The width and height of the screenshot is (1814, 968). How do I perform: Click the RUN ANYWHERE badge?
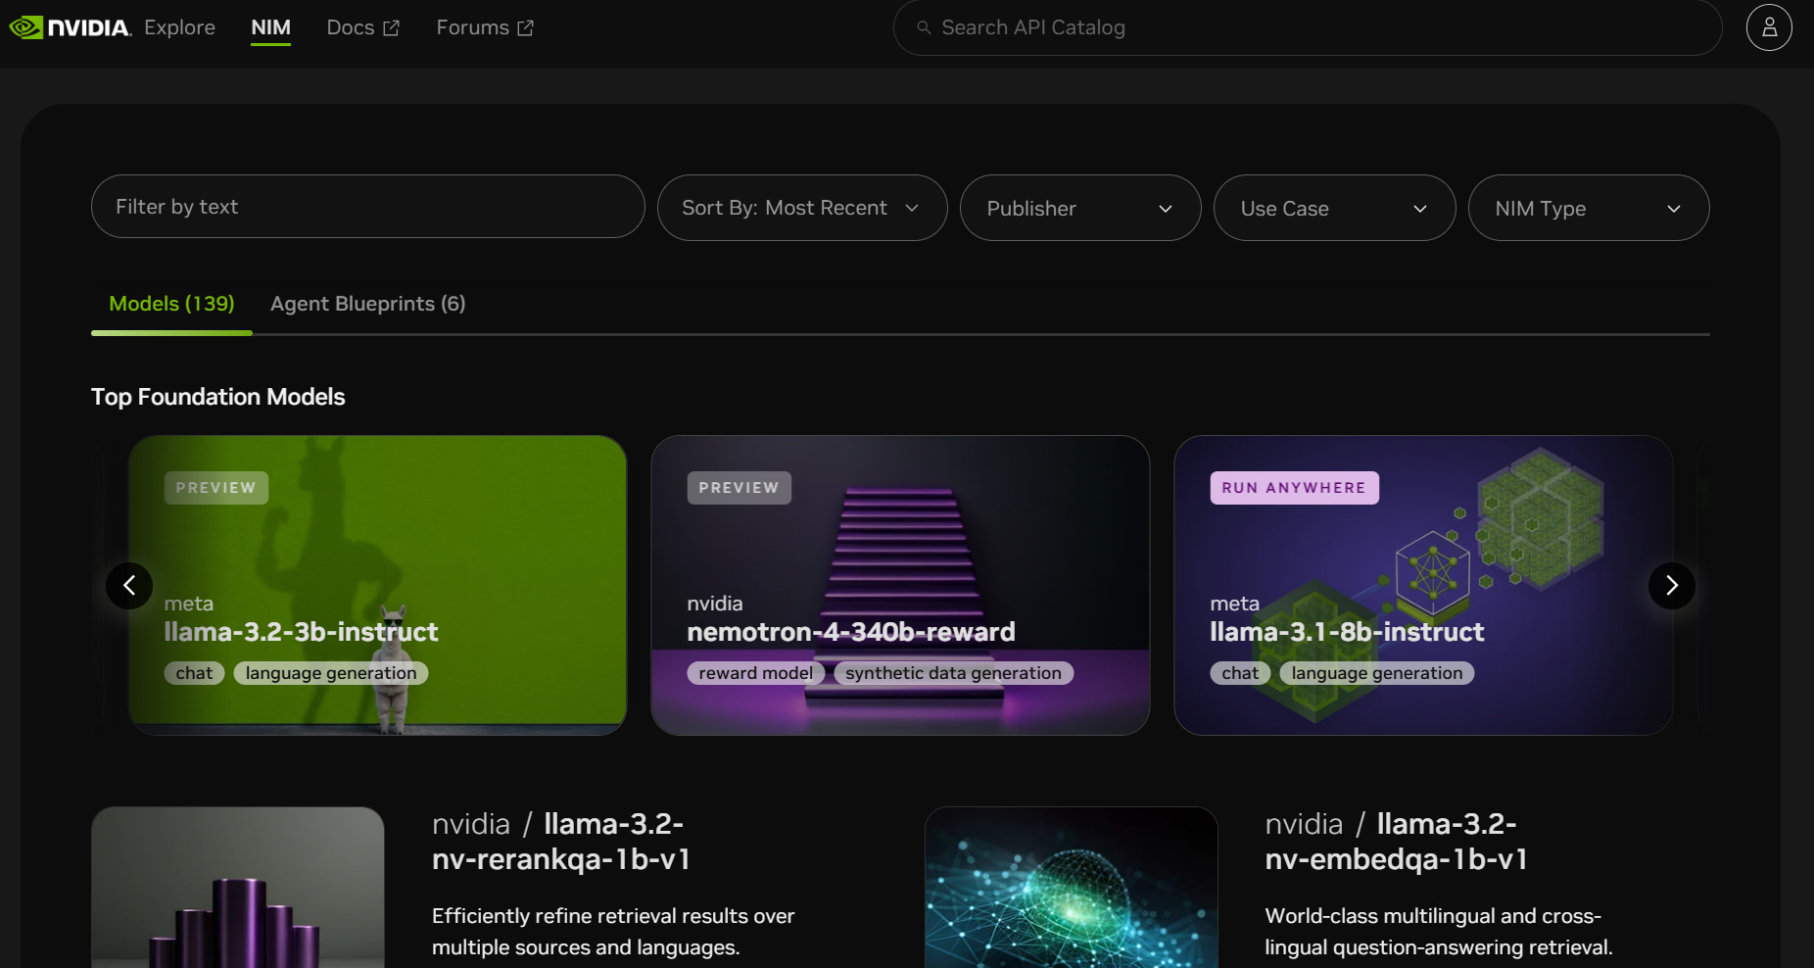point(1294,488)
